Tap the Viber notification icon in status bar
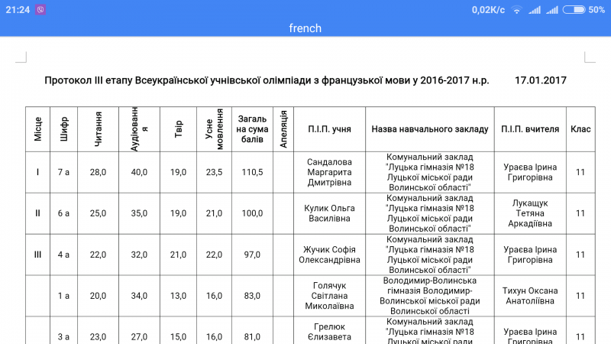The height and width of the screenshot is (344, 611). (40, 9)
